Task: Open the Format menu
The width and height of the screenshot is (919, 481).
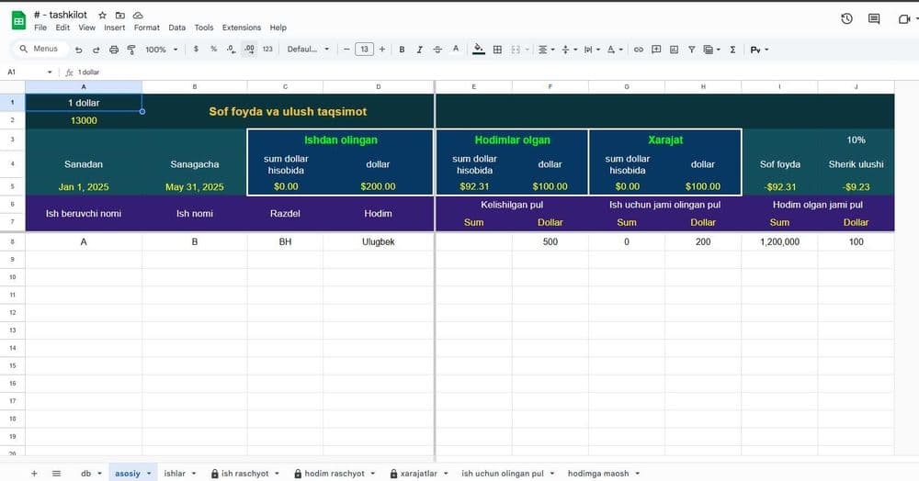Action: [x=146, y=28]
